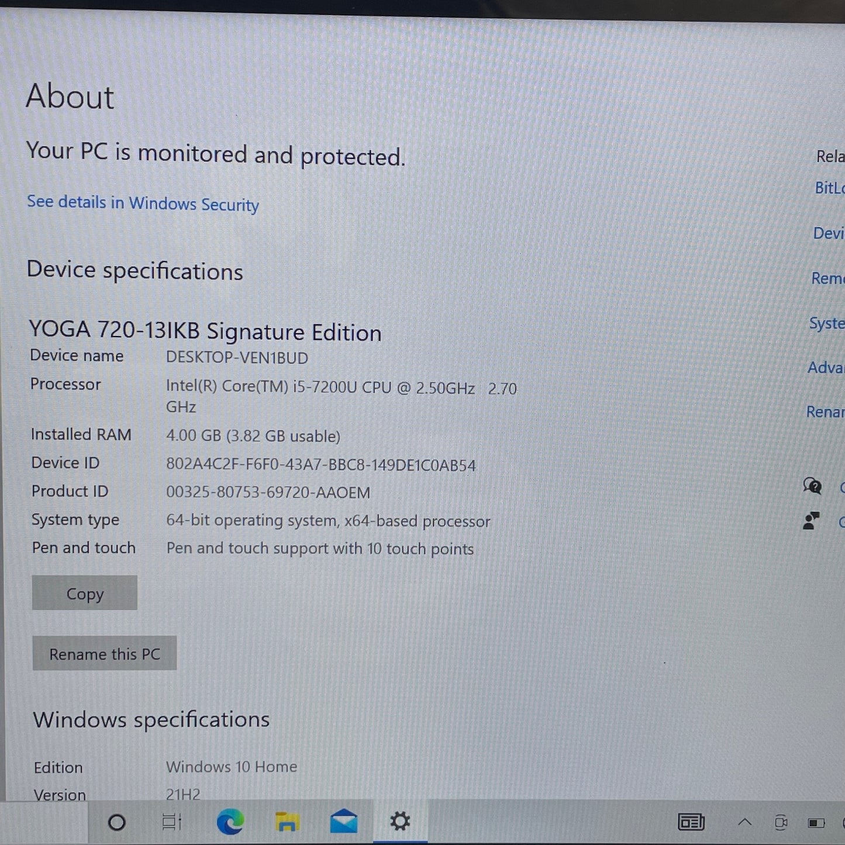Click the Windows specifications heading

(151, 719)
